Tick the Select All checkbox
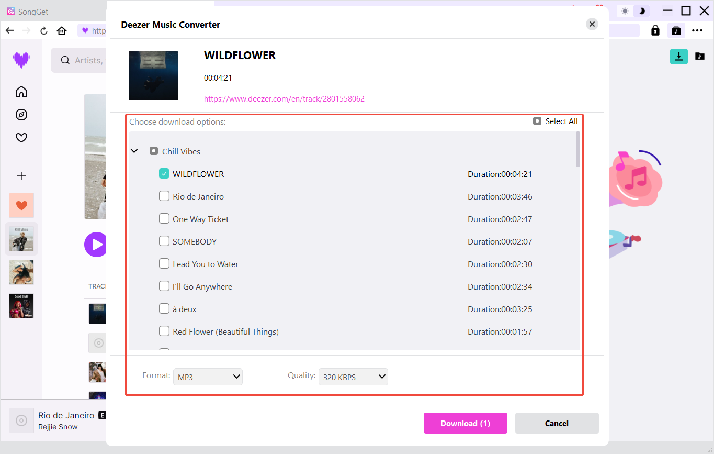 pyautogui.click(x=537, y=121)
